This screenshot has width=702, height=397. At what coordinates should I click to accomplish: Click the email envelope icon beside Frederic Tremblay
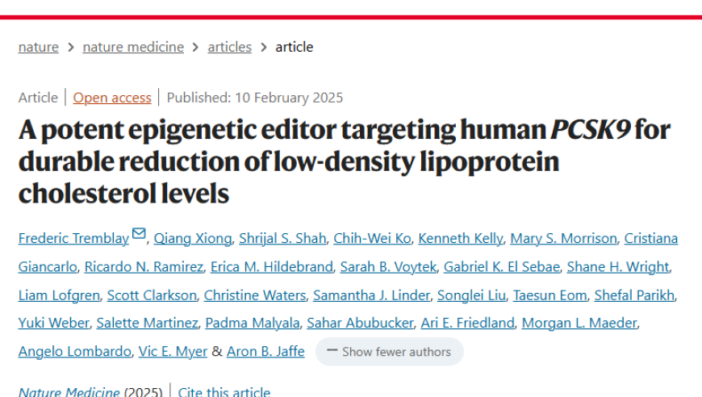(x=139, y=234)
